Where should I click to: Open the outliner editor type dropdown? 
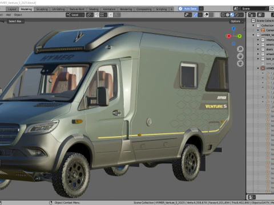pyautogui.click(x=252, y=15)
